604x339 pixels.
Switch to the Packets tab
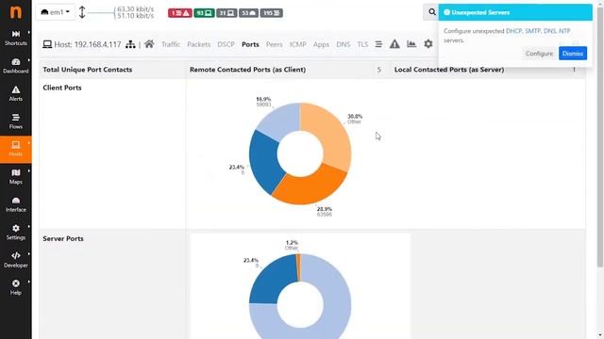(x=199, y=44)
